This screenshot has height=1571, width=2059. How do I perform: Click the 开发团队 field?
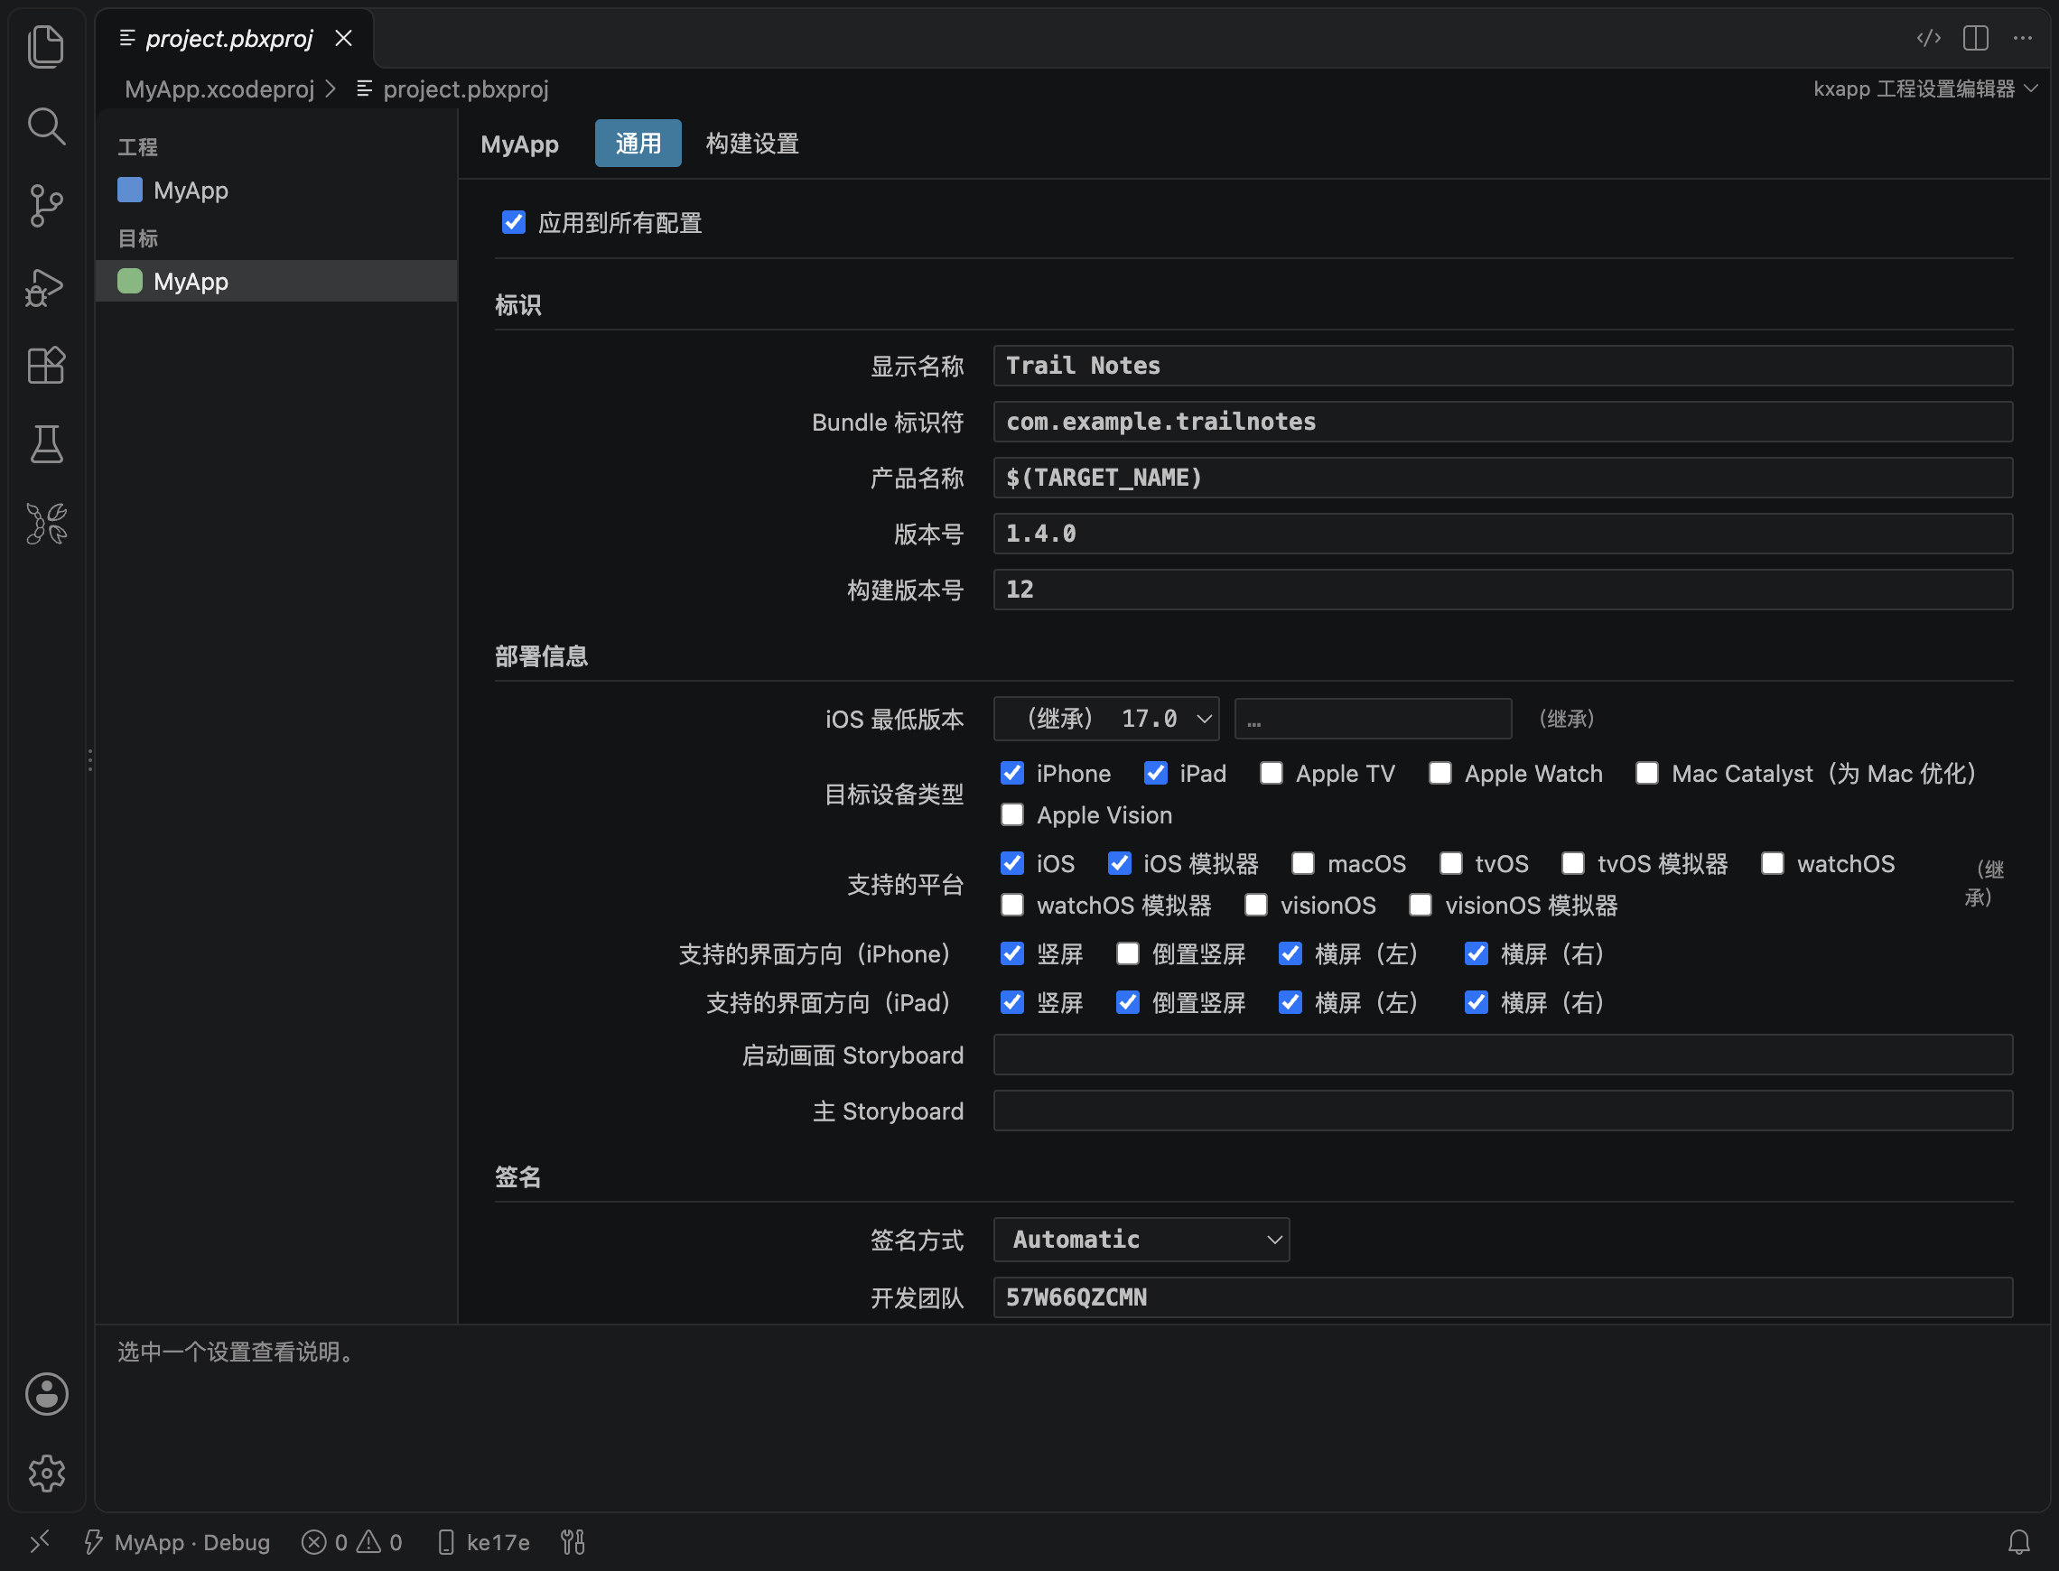point(1502,1297)
